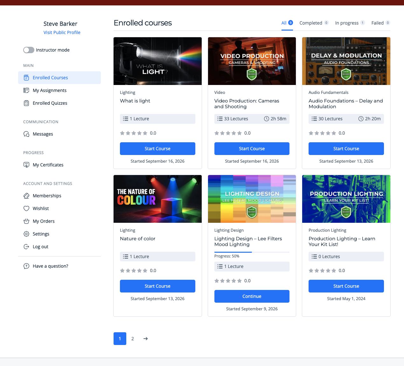Toggle Instructor mode switch
This screenshot has width=404, height=366.
(29, 50)
